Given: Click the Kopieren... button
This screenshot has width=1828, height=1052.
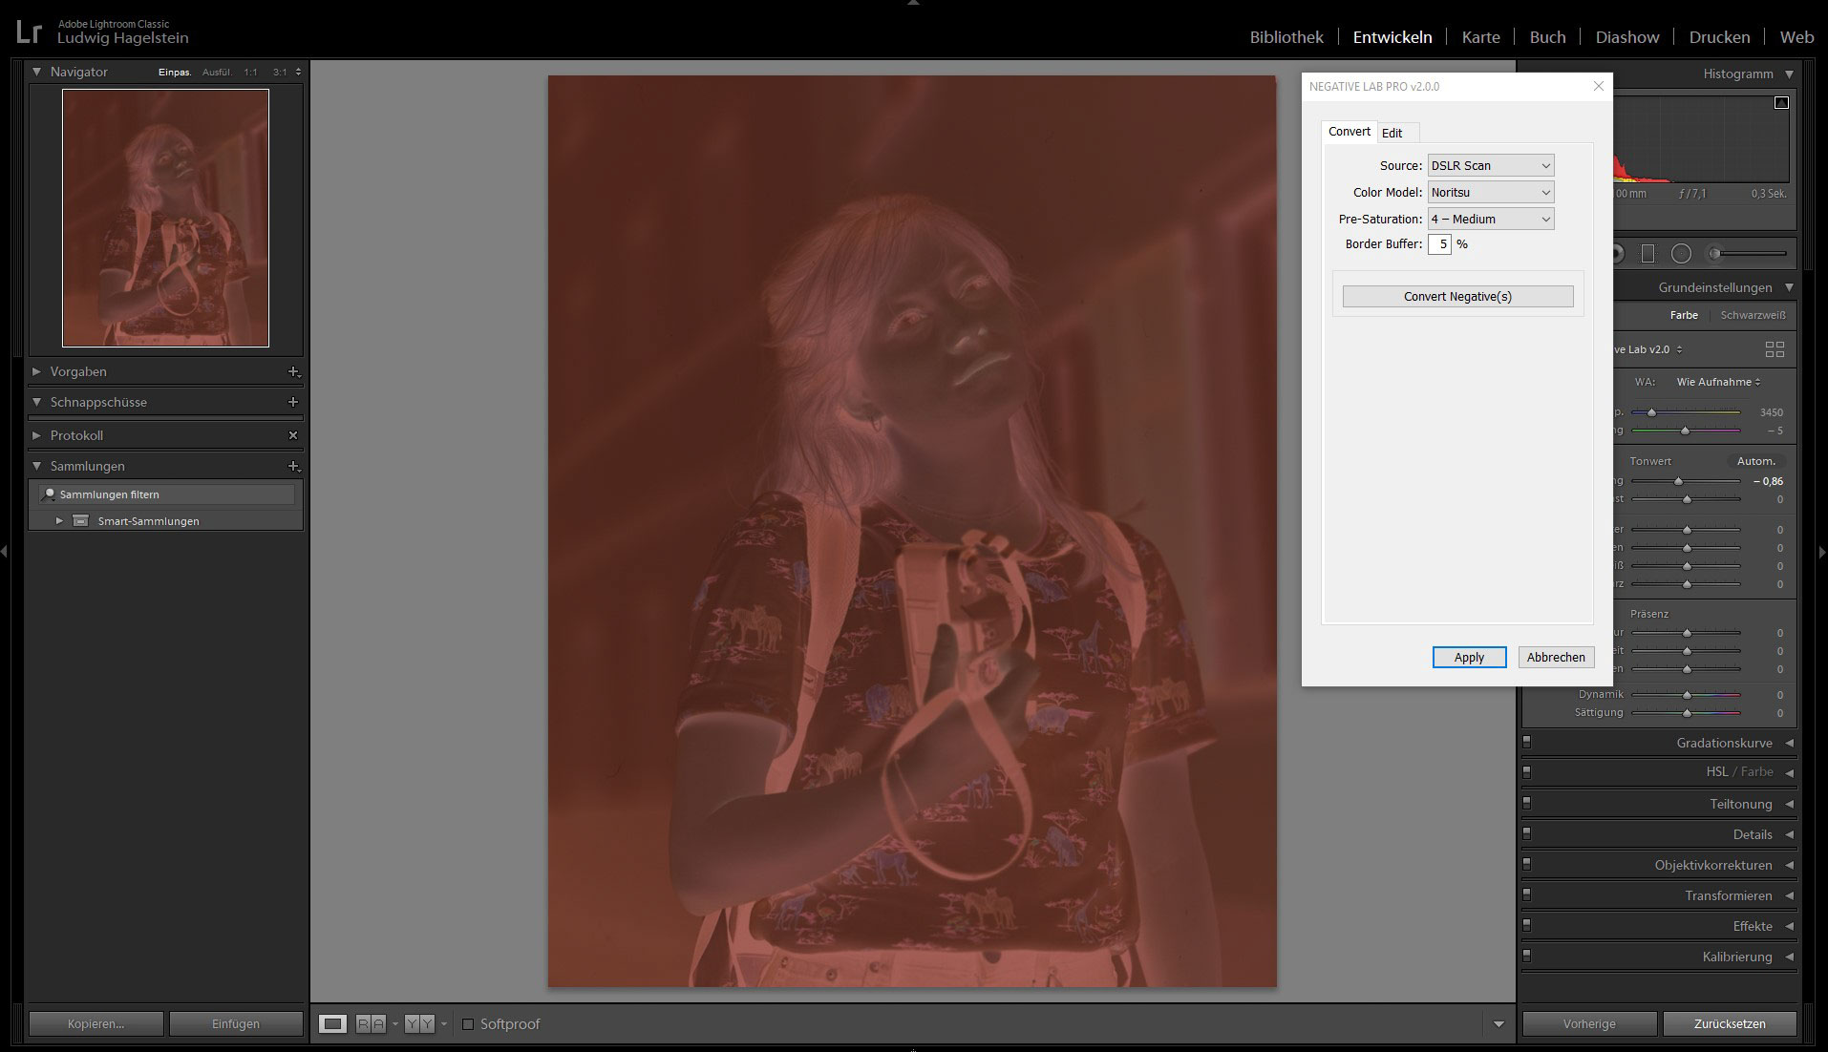Looking at the screenshot, I should [96, 1023].
